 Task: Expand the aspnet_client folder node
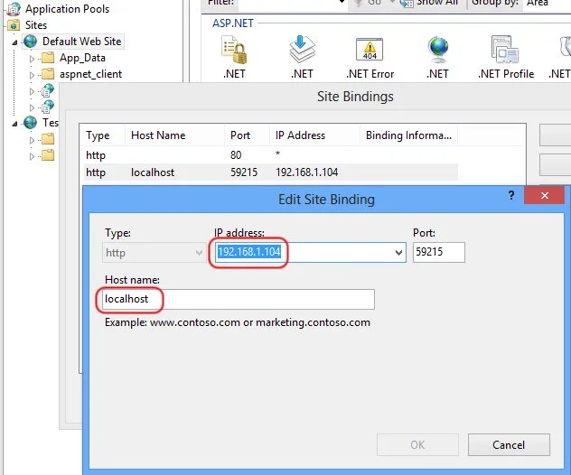tap(32, 75)
